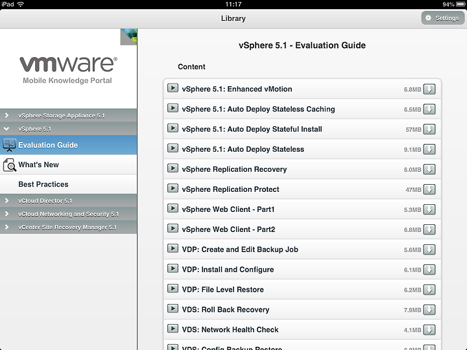Collapse the vSphere 5.1 section
Image resolution: width=467 pixels, height=350 pixels.
pos(69,129)
